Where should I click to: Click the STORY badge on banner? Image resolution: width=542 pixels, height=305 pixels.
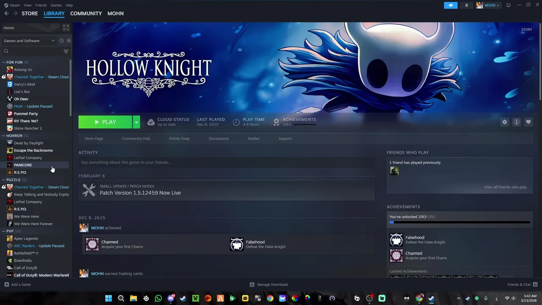coord(527,30)
